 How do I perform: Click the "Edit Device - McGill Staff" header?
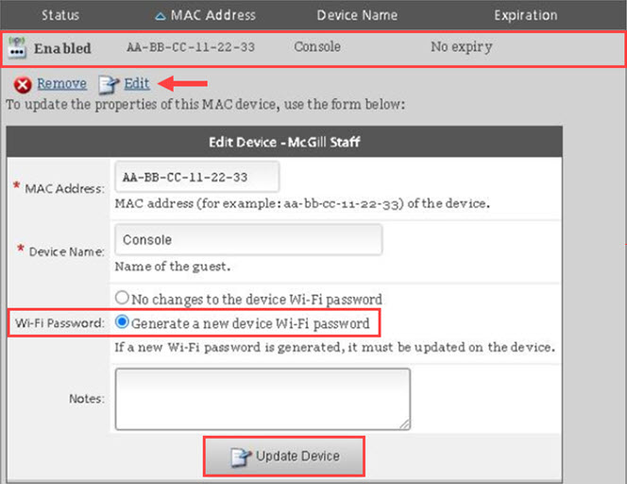pos(284,142)
